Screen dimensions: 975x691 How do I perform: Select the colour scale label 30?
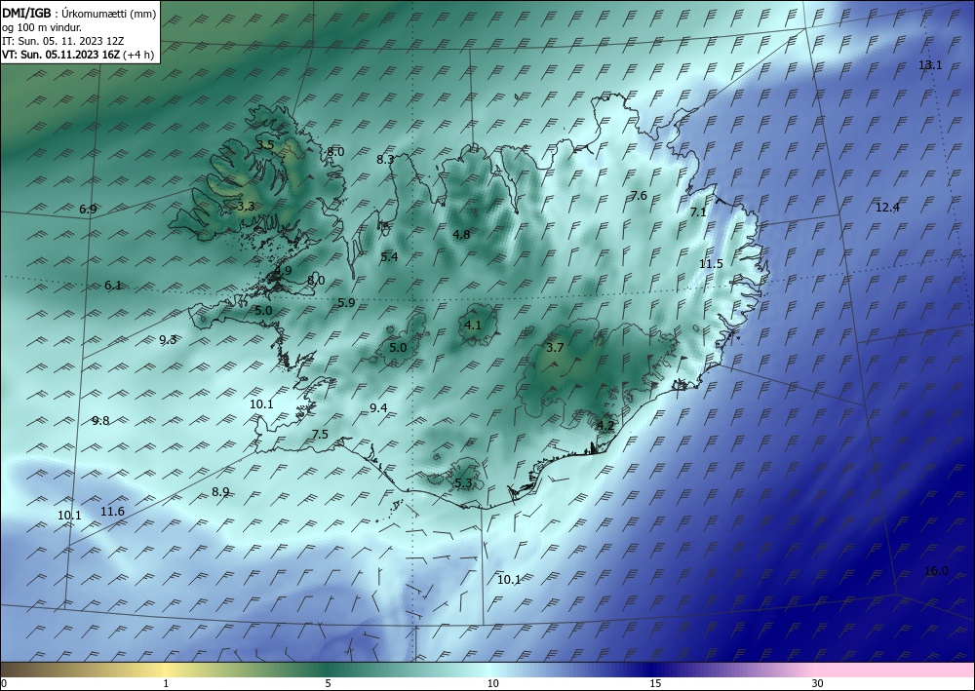pyautogui.click(x=818, y=684)
